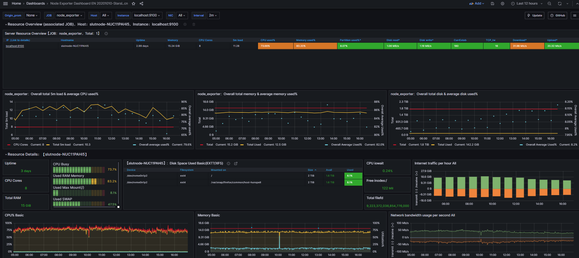Screen dimensions: 579x258
Task: Star this dashboard as favorite
Action: click(133, 4)
